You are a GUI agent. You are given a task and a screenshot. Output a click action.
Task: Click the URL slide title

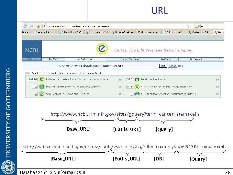(160, 10)
